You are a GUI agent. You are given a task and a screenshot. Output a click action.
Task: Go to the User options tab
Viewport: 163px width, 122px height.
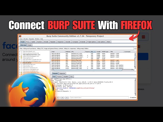[101, 42]
